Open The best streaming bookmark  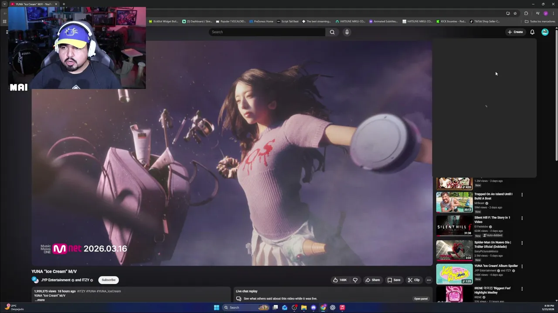(316, 21)
